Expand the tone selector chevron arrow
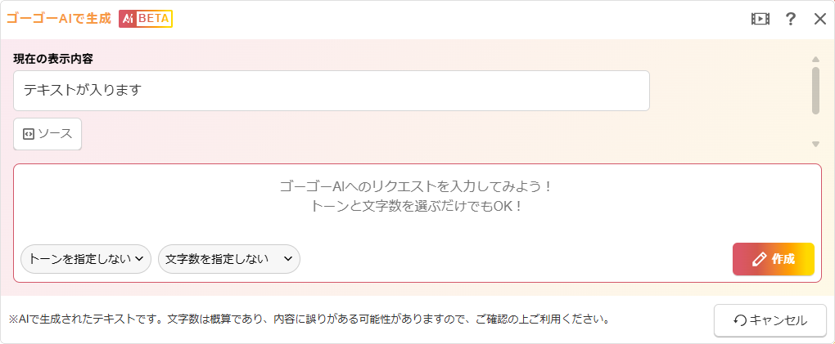 click(x=139, y=259)
